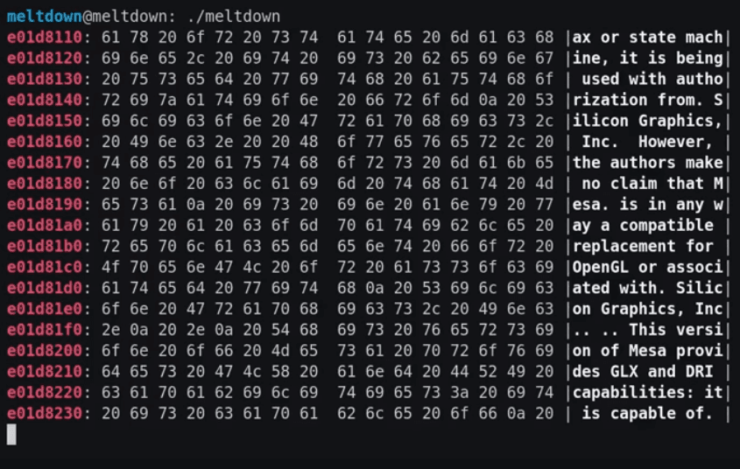
Task: Click the blinking terminal cursor block
Action: tap(11, 434)
